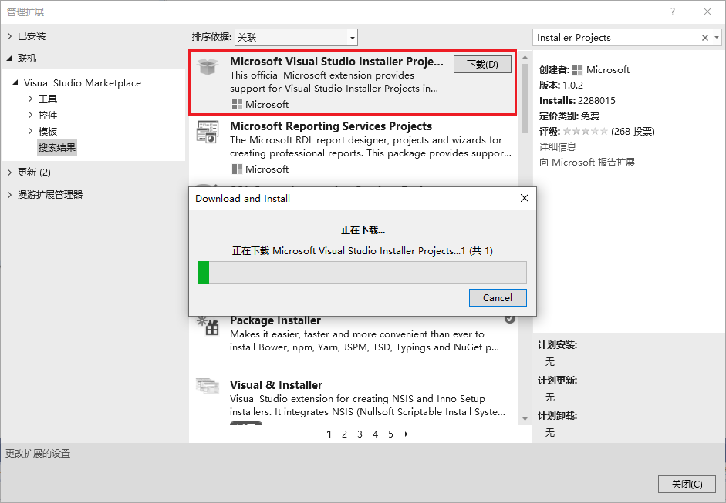Image resolution: width=726 pixels, height=503 pixels.
Task: Go to results page 5
Action: click(x=391, y=434)
